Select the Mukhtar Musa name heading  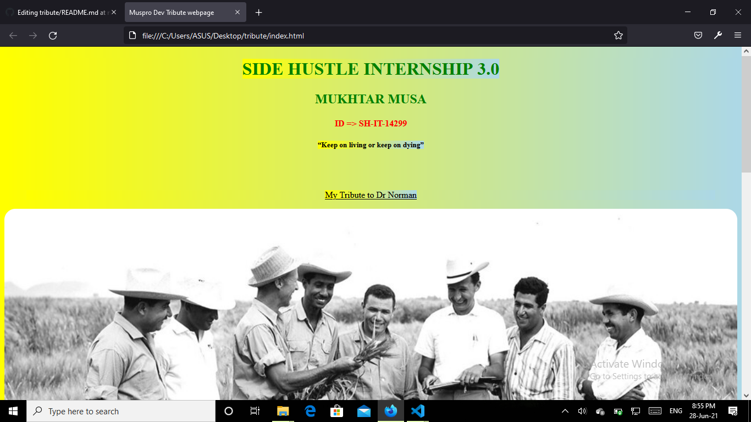[371, 99]
